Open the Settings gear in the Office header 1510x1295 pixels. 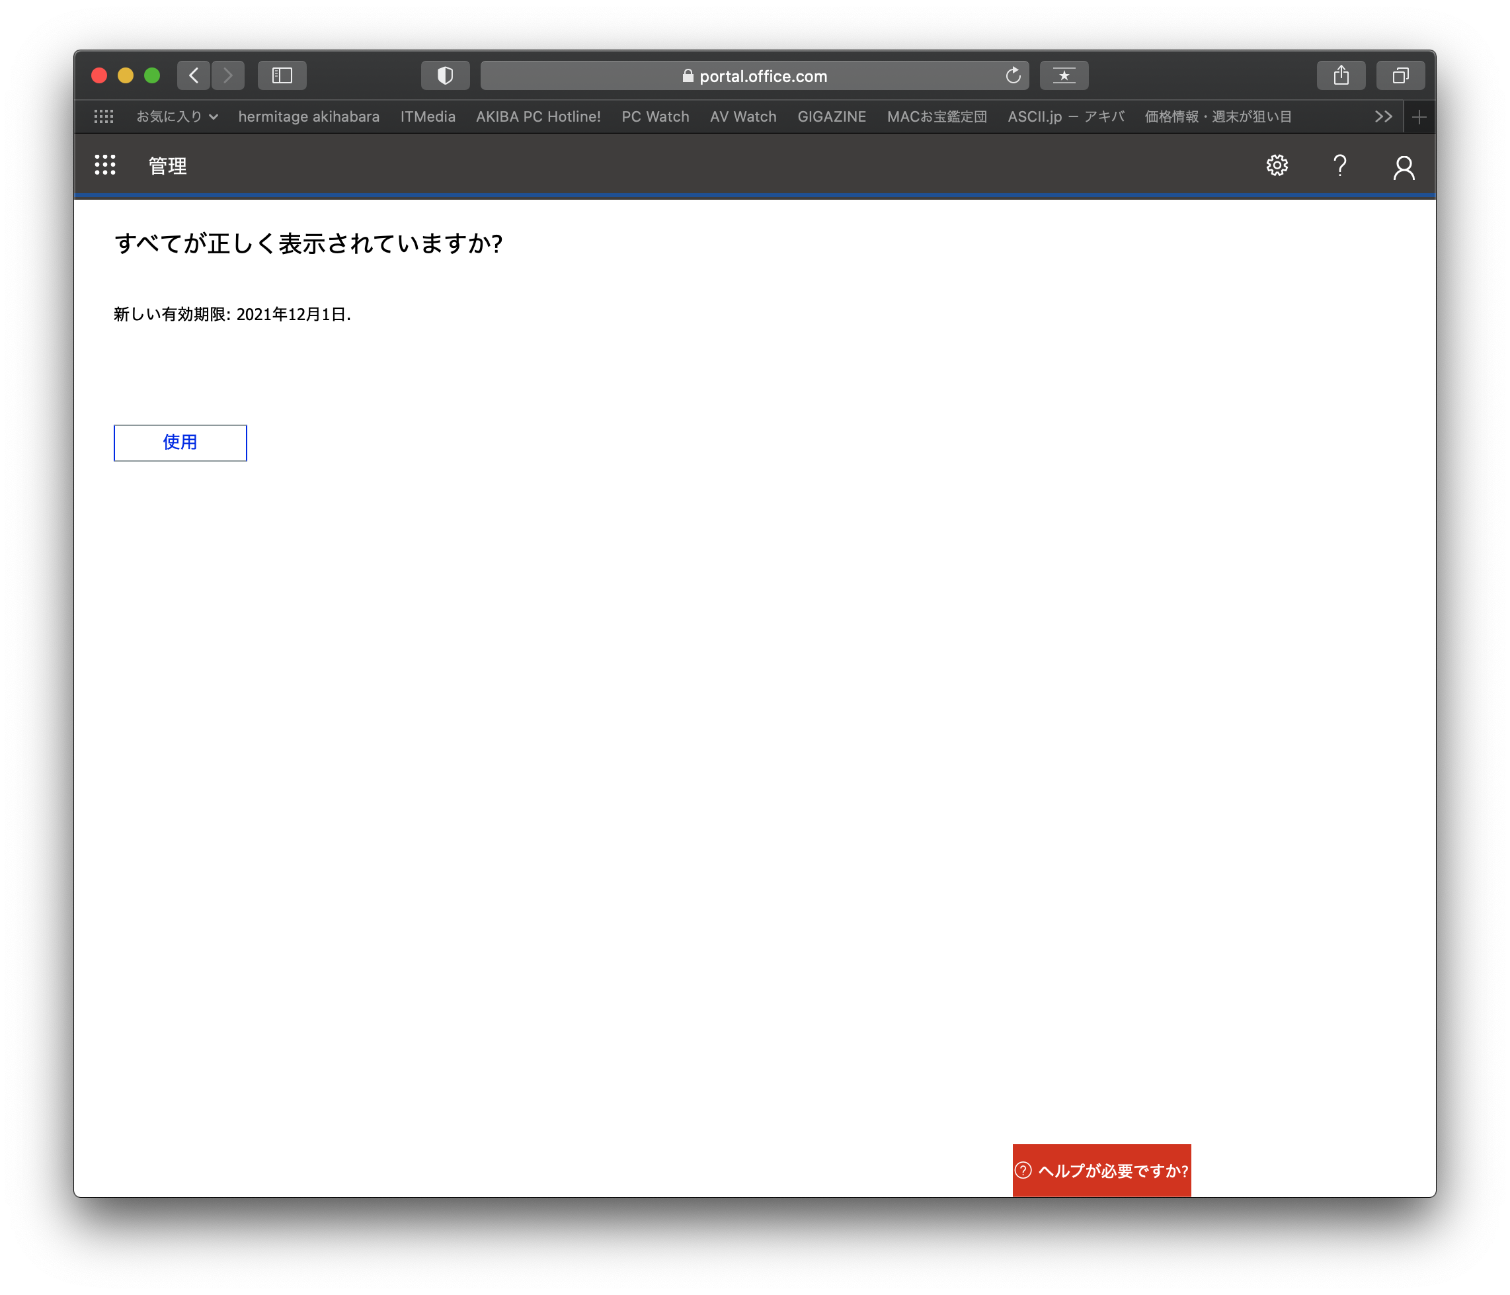point(1277,165)
